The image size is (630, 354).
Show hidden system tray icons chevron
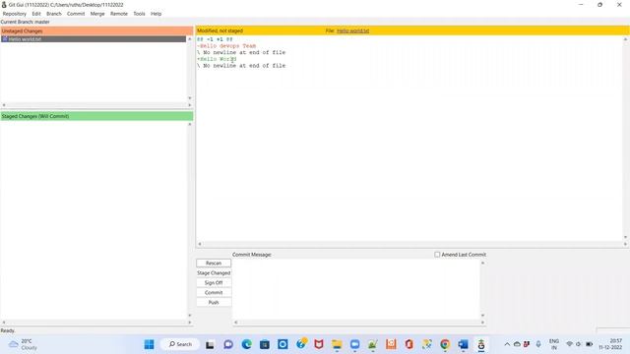point(507,344)
